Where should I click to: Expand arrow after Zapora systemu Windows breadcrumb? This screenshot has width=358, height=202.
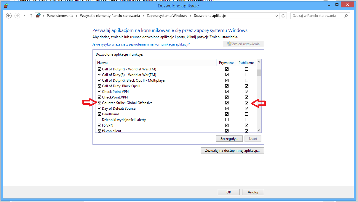click(191, 16)
